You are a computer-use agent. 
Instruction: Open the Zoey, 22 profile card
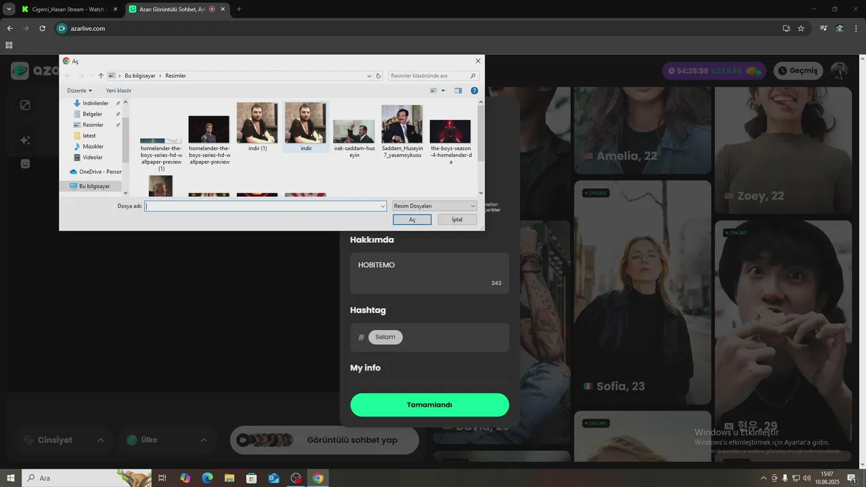pos(783,150)
